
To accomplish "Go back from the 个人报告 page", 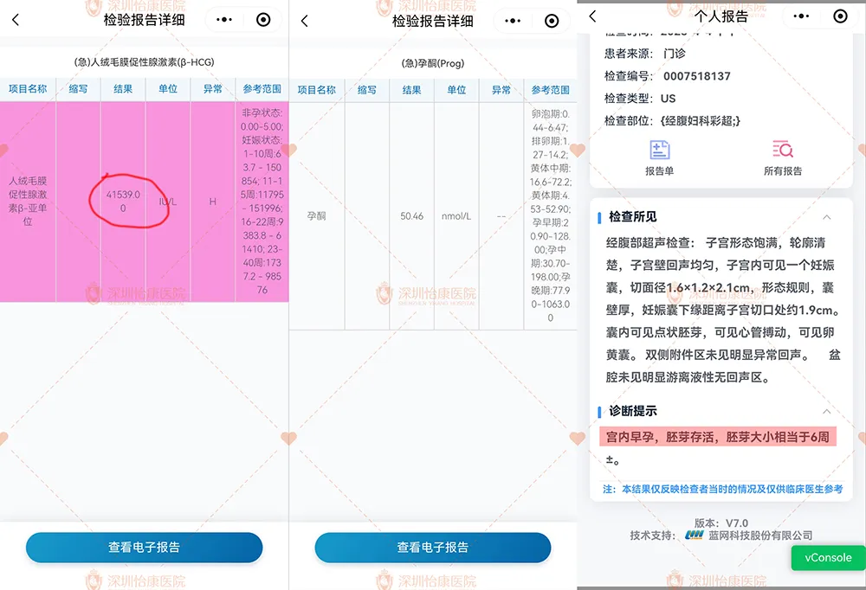I will pyautogui.click(x=593, y=16).
